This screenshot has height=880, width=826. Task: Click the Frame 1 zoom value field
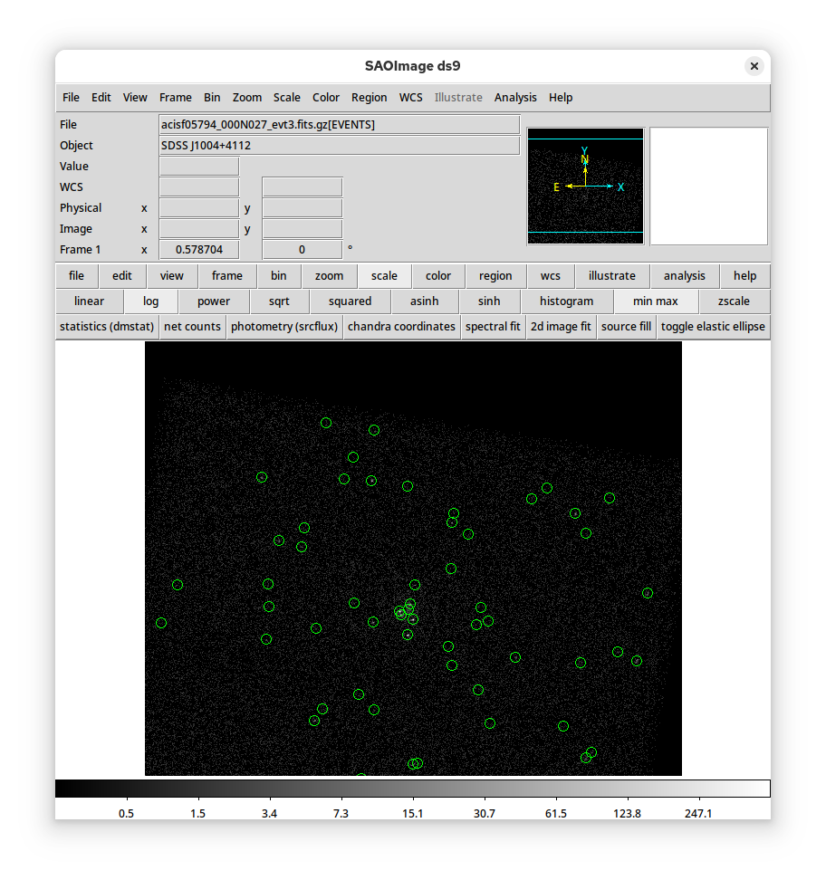(199, 250)
